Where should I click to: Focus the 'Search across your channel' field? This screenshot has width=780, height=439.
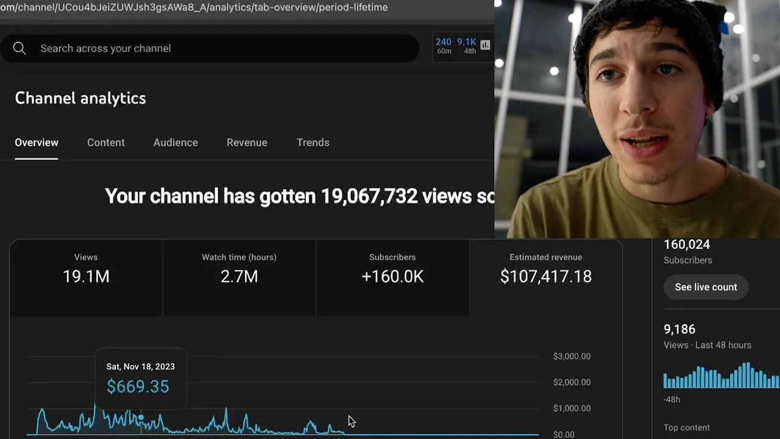click(210, 48)
